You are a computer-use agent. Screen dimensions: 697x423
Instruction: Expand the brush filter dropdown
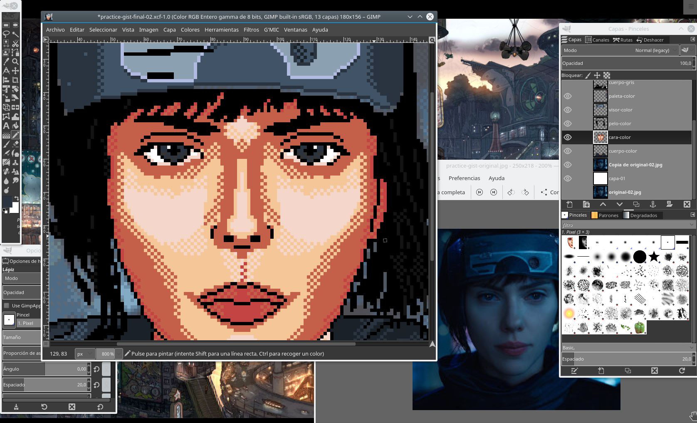[x=692, y=225]
